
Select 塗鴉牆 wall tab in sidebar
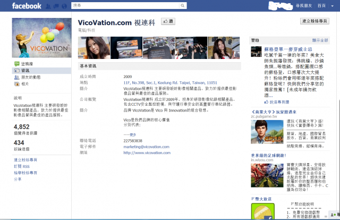click(x=27, y=64)
